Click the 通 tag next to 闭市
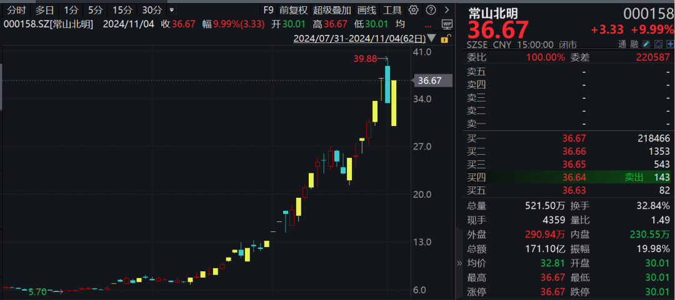Screen dimensions: 675x300 coord(622,44)
